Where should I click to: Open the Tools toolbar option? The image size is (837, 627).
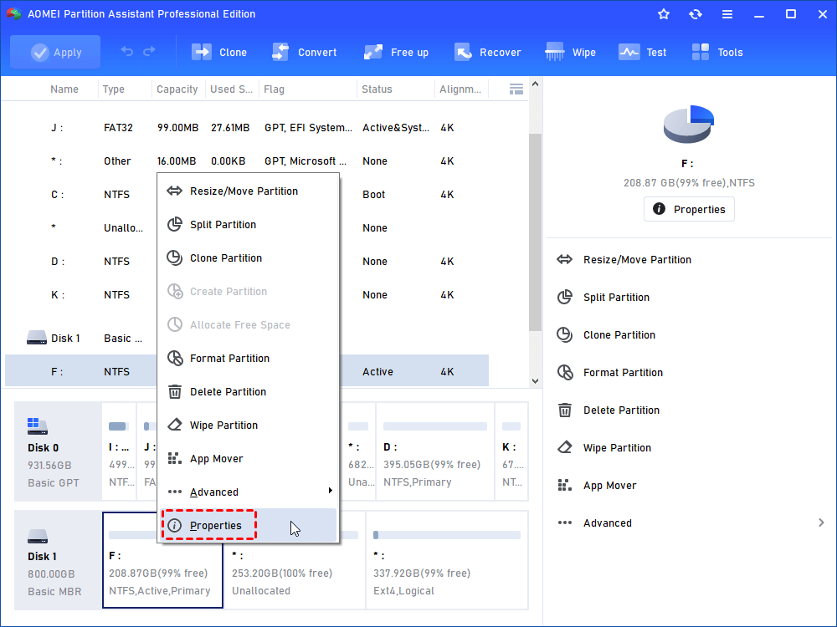coord(717,52)
